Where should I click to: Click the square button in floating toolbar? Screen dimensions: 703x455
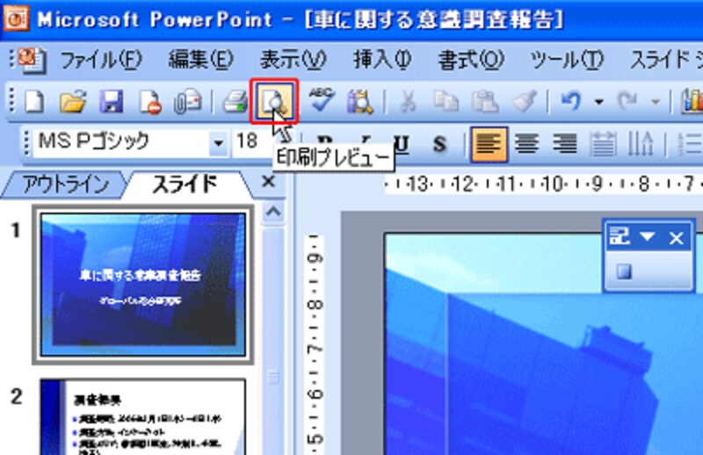click(624, 271)
